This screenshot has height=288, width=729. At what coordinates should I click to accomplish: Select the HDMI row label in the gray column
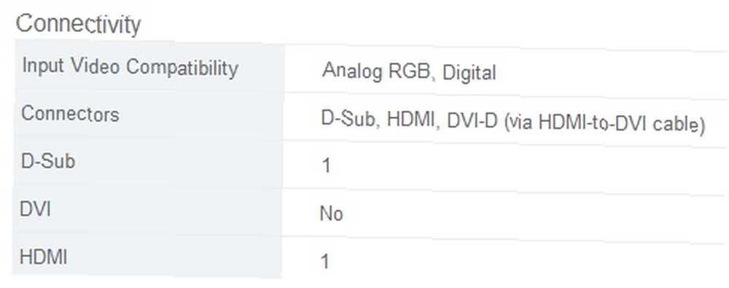tap(44, 257)
